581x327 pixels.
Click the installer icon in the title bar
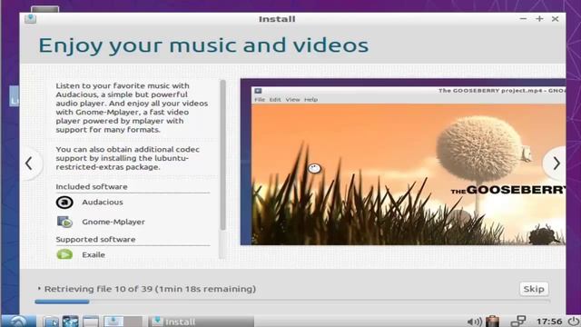30,18
